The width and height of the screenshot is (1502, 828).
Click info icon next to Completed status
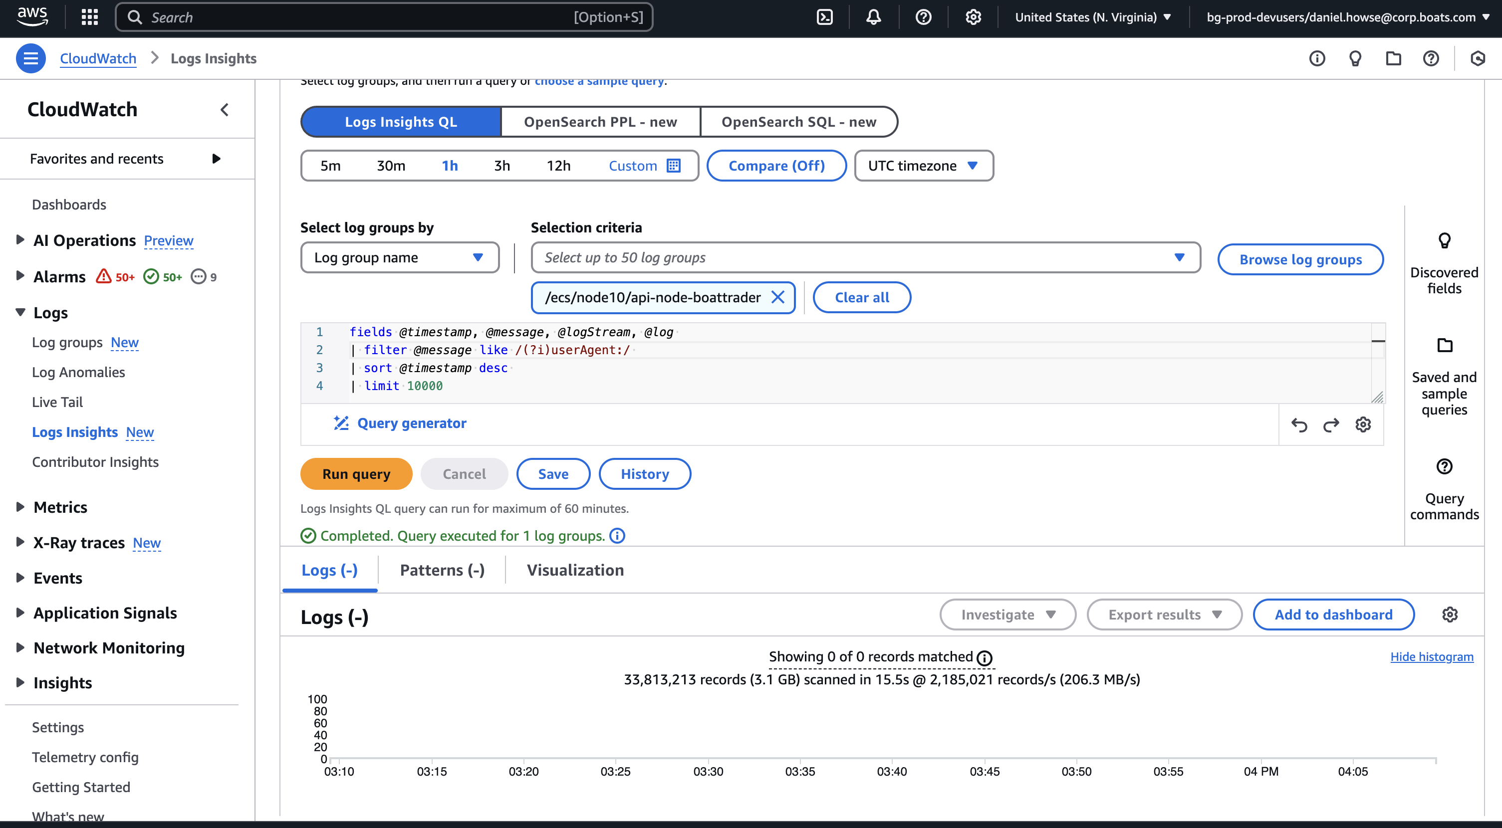(617, 536)
